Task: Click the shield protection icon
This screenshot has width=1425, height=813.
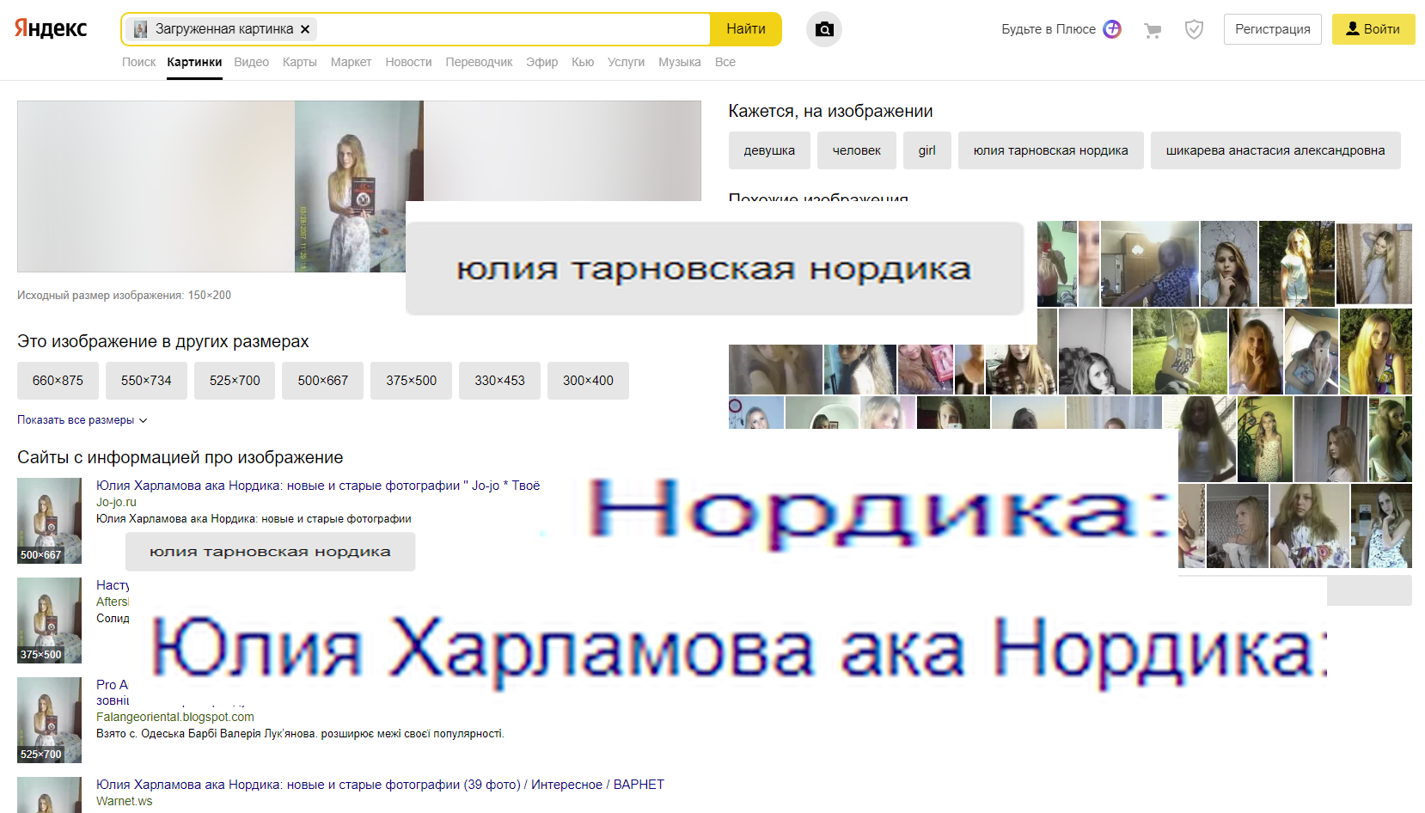Action: [1194, 29]
